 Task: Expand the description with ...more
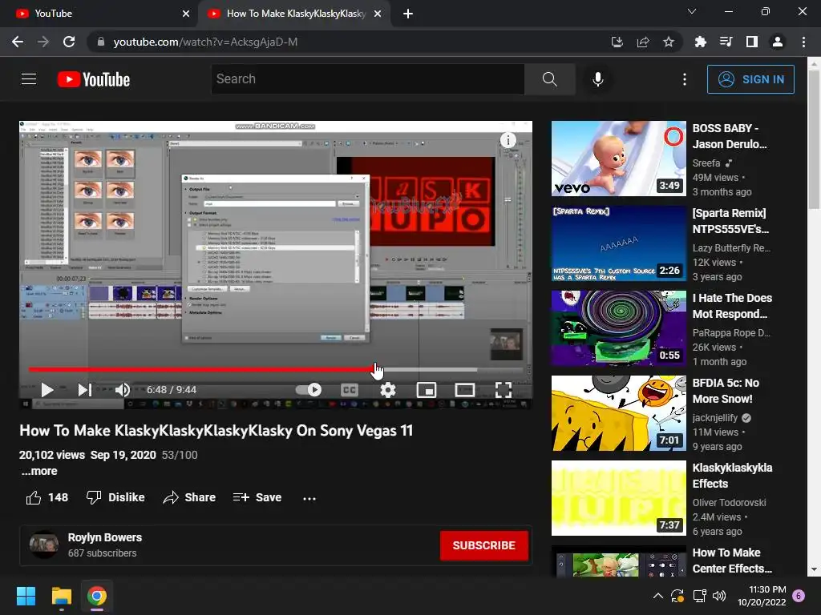coord(39,471)
